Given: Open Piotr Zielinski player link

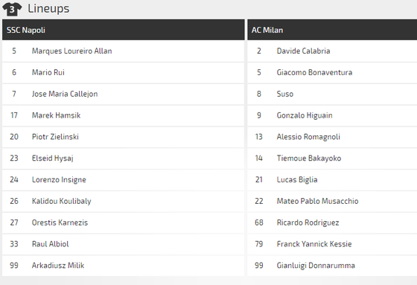Looking at the screenshot, I should pyautogui.click(x=55, y=137).
